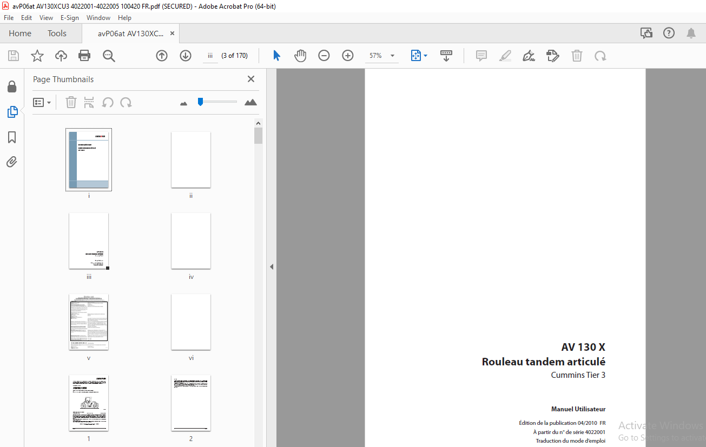Delete selected page in thumbnails panel
Viewport: 706px width, 447px height.
[x=71, y=102]
